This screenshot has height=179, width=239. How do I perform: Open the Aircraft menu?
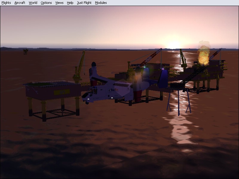click(x=20, y=3)
